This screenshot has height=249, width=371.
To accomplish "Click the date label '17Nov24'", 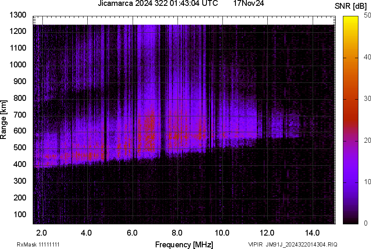I will [x=248, y=3].
